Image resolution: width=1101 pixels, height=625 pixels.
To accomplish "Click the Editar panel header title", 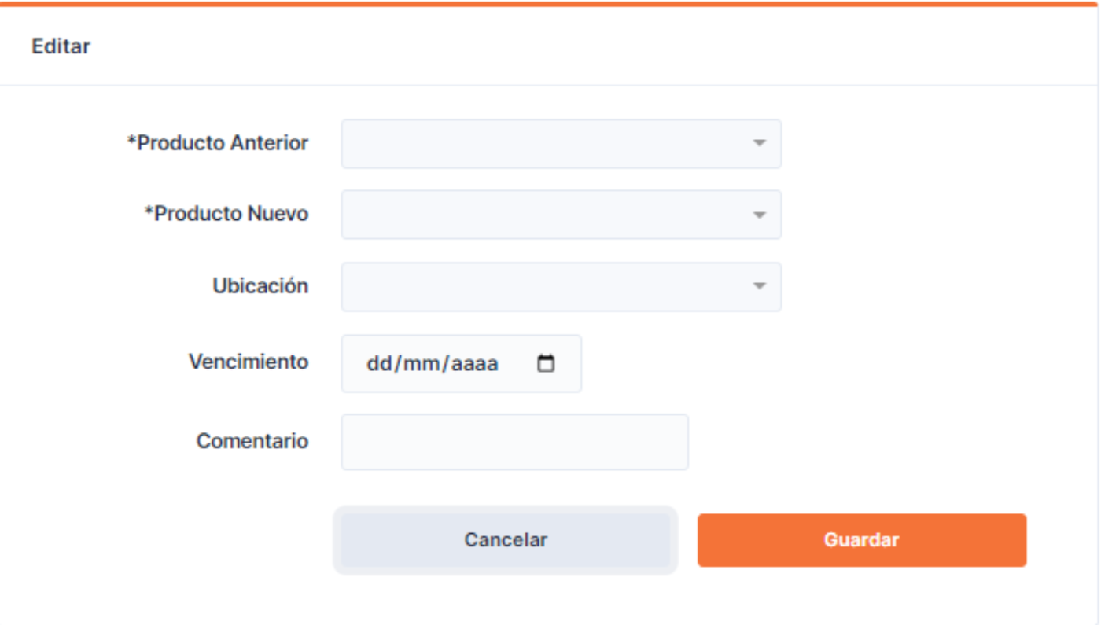I will pos(61,46).
